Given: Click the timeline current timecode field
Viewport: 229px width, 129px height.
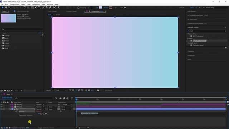Looking at the screenshot, I should [7, 98].
